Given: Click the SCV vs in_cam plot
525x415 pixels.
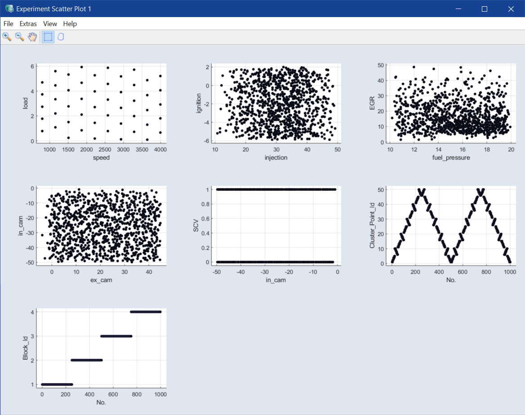Looking at the screenshot, I should coord(276,225).
